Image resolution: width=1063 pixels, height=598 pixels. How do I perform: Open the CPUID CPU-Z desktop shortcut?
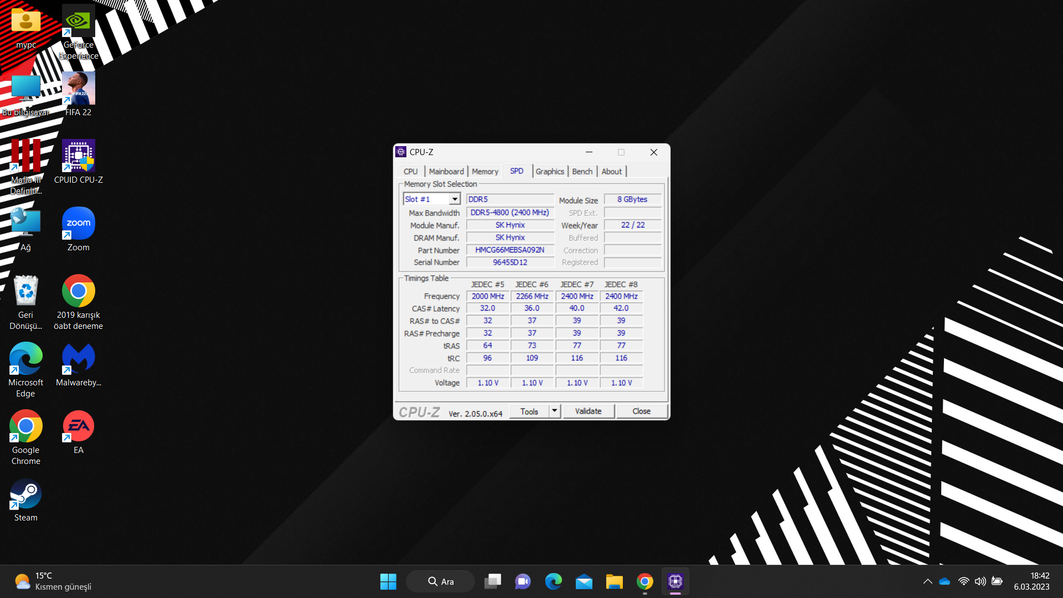coord(78,157)
